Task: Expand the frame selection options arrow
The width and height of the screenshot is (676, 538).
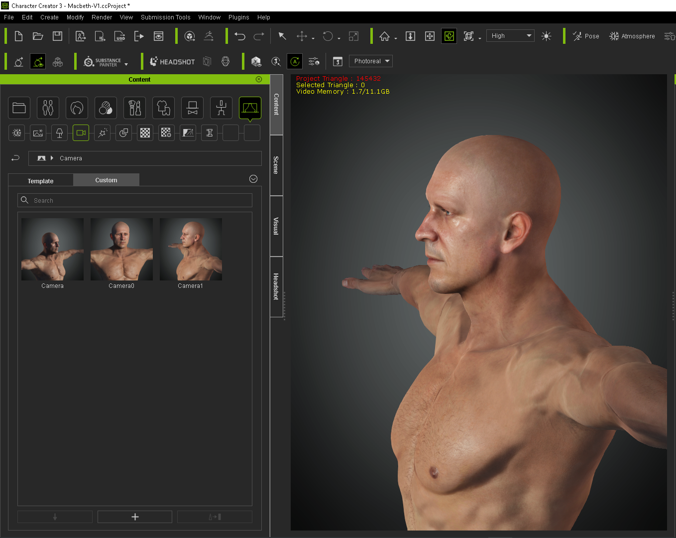Action: coord(480,38)
